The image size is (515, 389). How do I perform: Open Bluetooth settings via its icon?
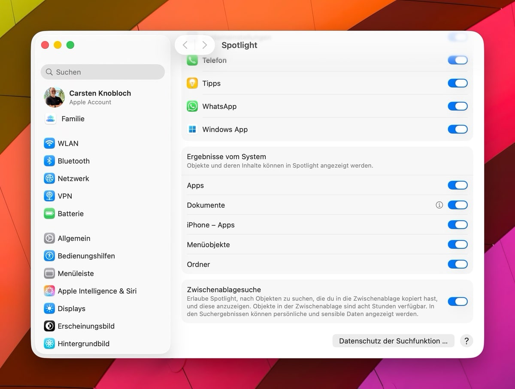click(49, 161)
